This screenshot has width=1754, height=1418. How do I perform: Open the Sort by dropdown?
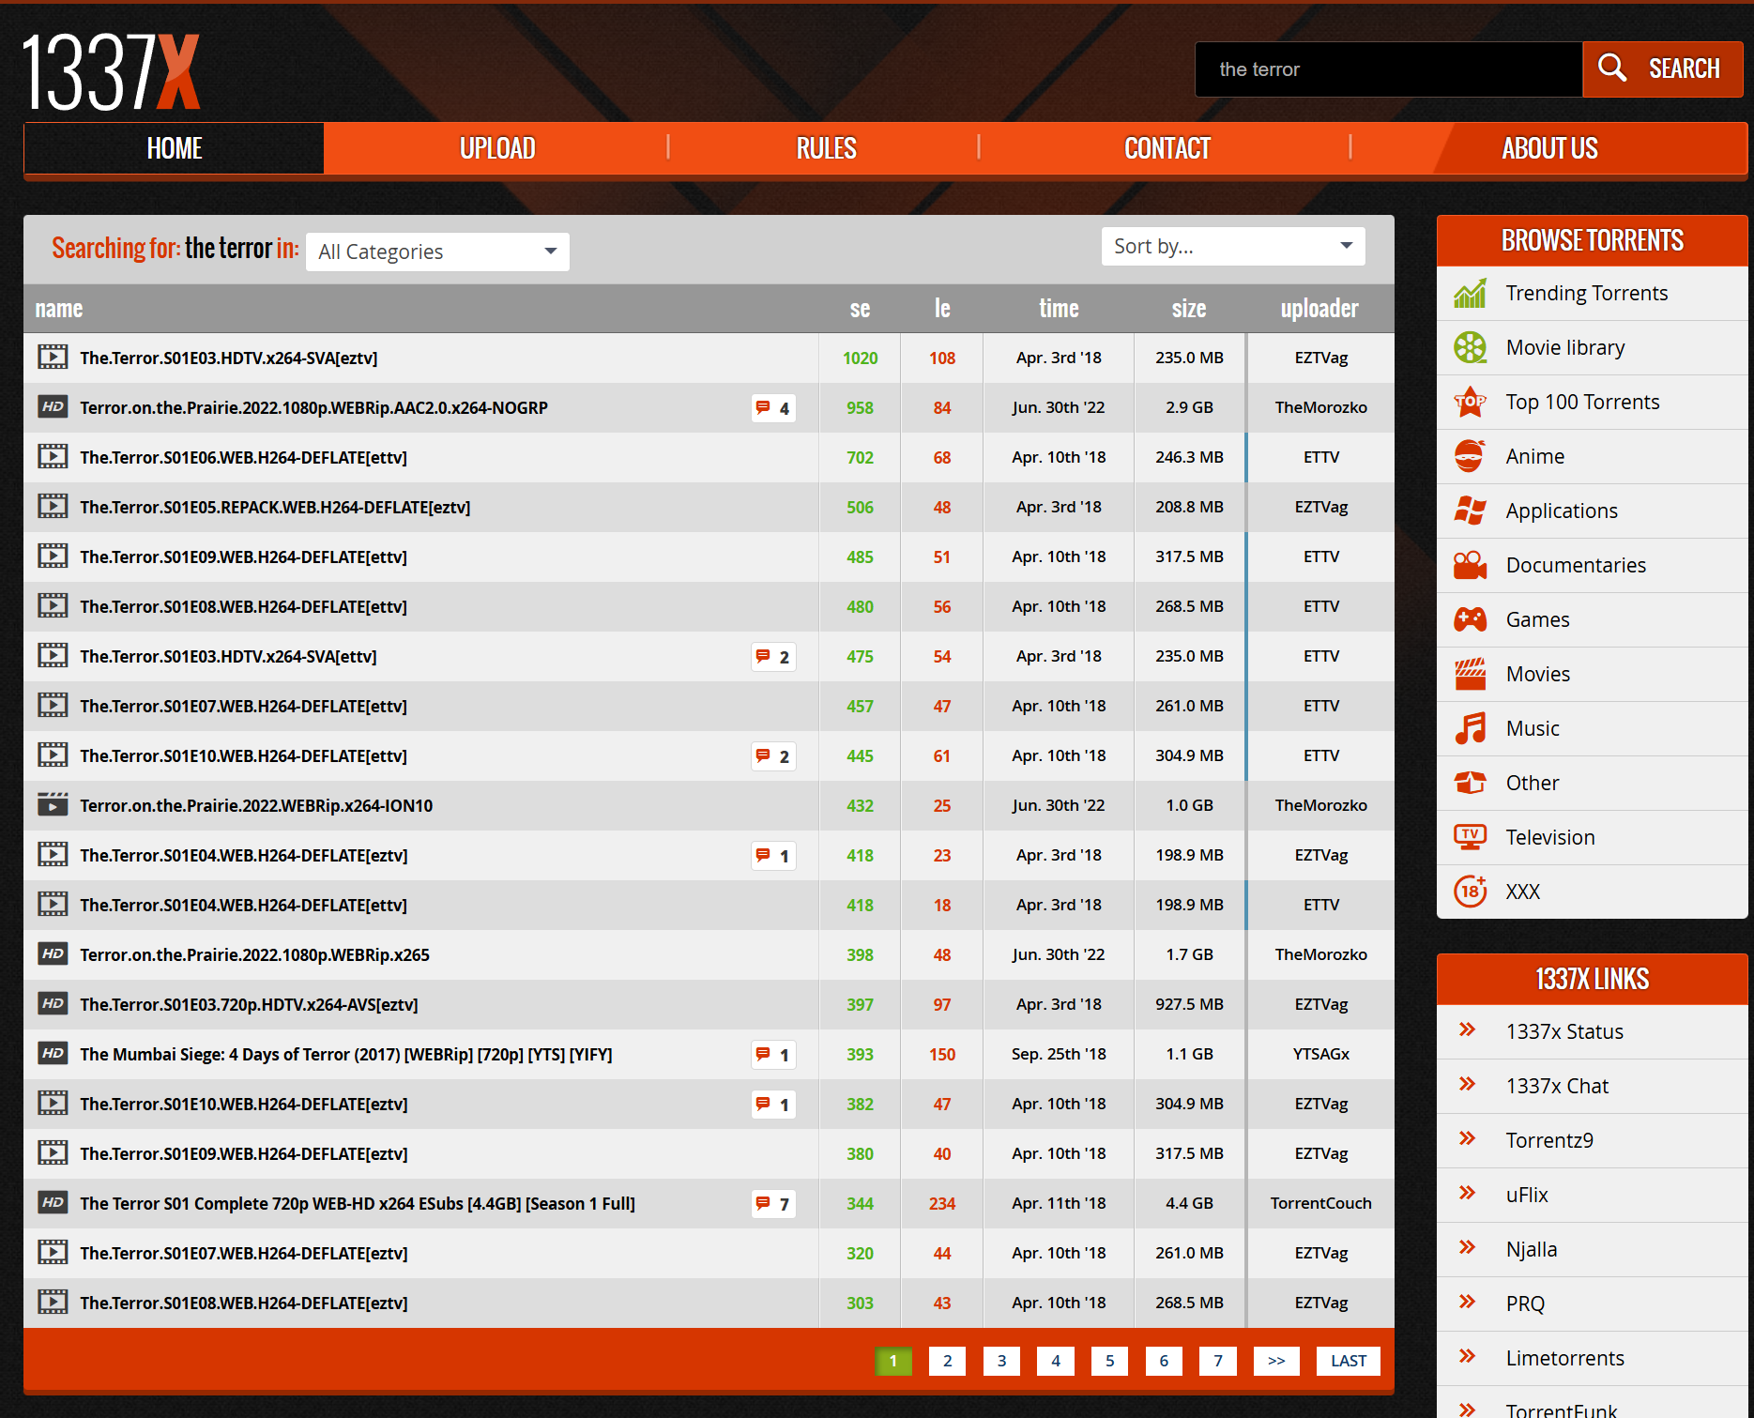pyautogui.click(x=1233, y=246)
